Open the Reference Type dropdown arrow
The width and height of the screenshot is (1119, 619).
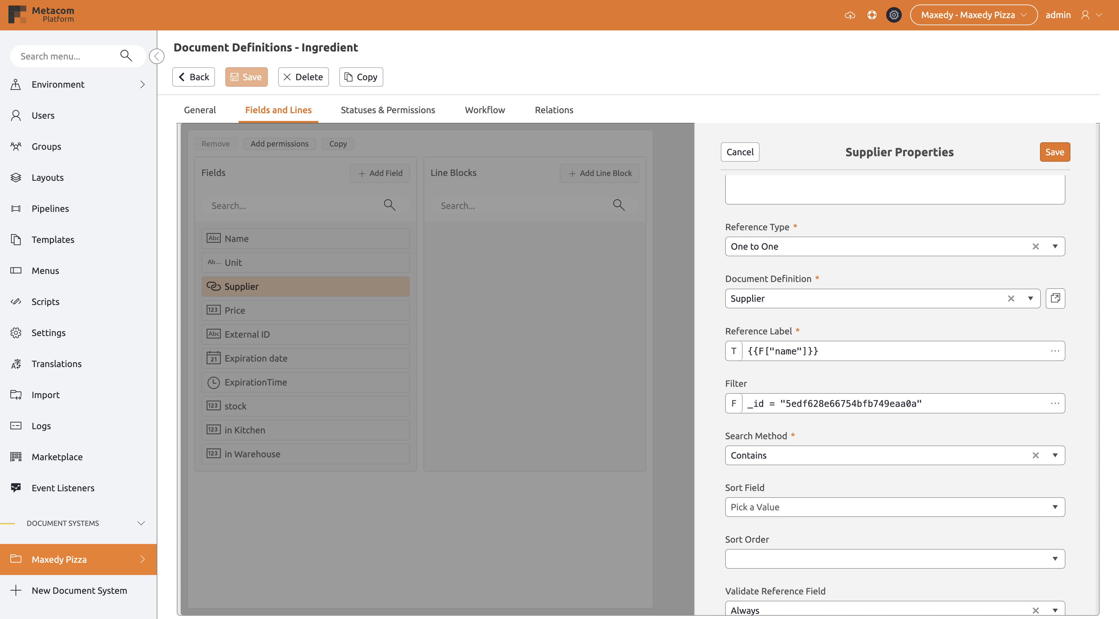pos(1055,246)
